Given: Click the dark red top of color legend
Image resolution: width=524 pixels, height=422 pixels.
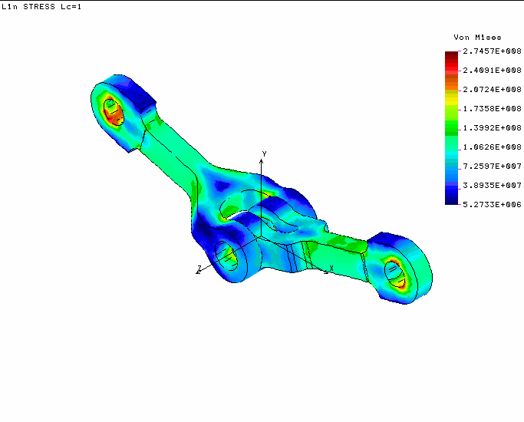Looking at the screenshot, I should point(451,54).
